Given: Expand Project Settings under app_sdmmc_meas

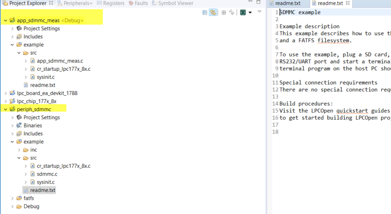Looking at the screenshot, I should tap(12, 29).
